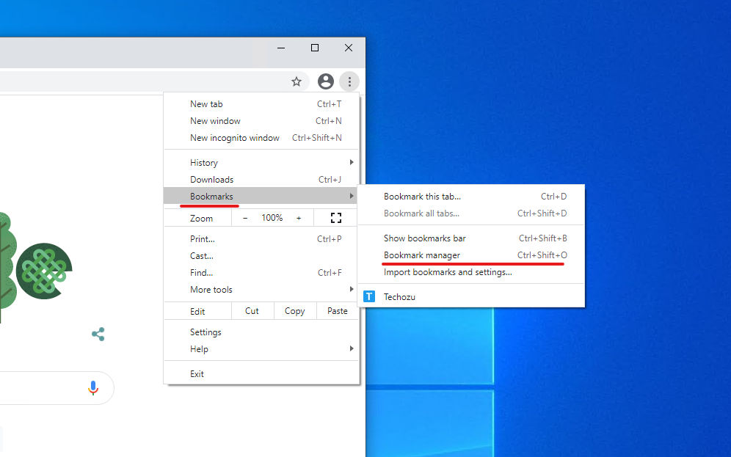Select Exit to quit Chrome
Image resolution: width=731 pixels, height=457 pixels.
click(x=261, y=373)
